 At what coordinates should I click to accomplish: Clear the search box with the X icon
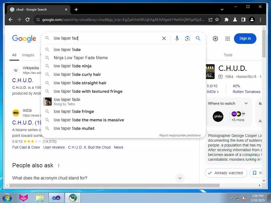164,38
